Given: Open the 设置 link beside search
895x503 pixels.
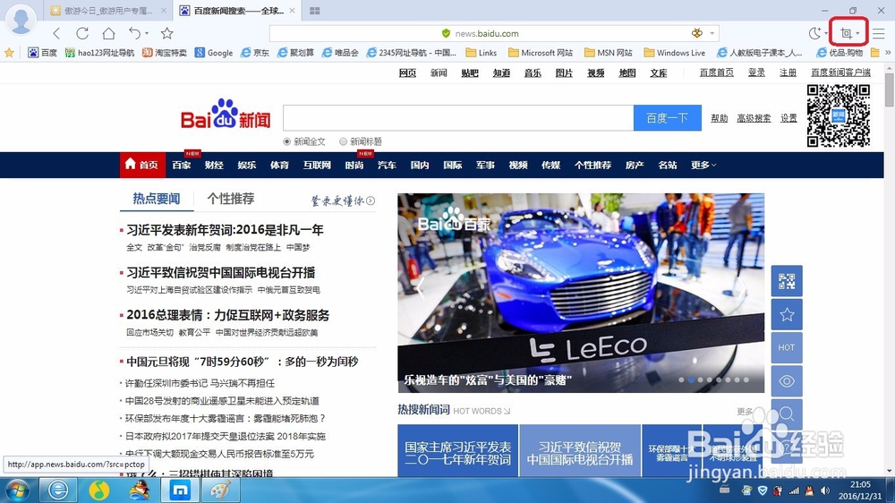Looking at the screenshot, I should coord(788,117).
